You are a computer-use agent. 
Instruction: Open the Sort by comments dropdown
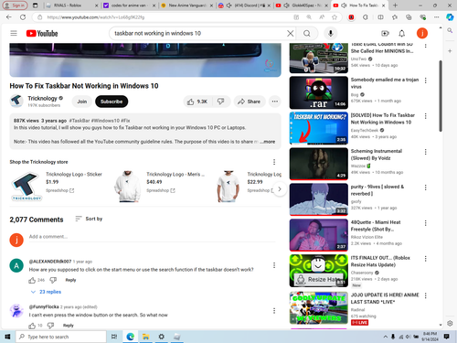[89, 219]
